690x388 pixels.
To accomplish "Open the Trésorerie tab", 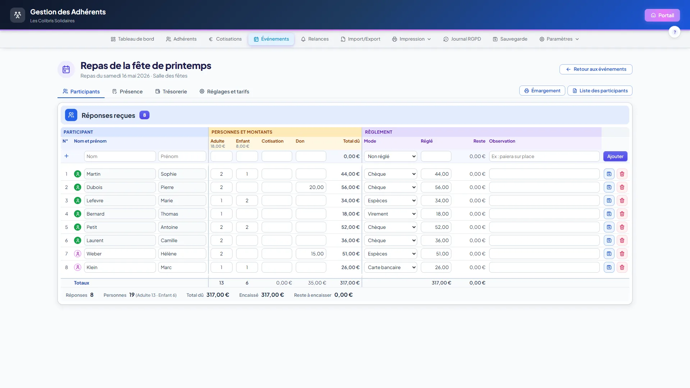I will click(171, 92).
